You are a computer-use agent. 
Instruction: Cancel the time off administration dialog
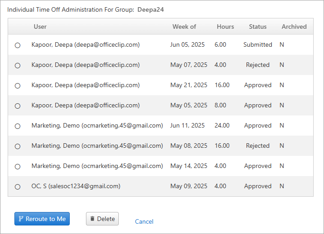click(x=144, y=221)
